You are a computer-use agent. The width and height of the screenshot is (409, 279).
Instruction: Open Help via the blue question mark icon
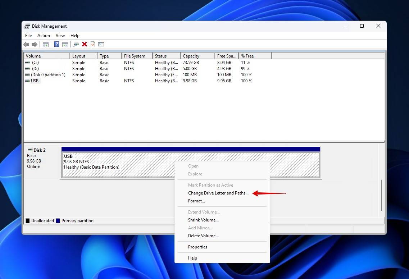[56, 44]
